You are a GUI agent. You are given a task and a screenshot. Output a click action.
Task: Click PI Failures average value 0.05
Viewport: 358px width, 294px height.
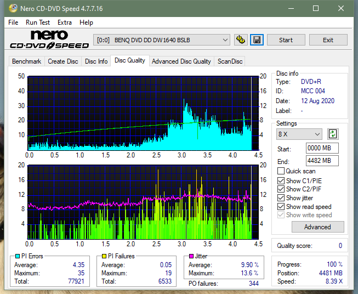166,265
